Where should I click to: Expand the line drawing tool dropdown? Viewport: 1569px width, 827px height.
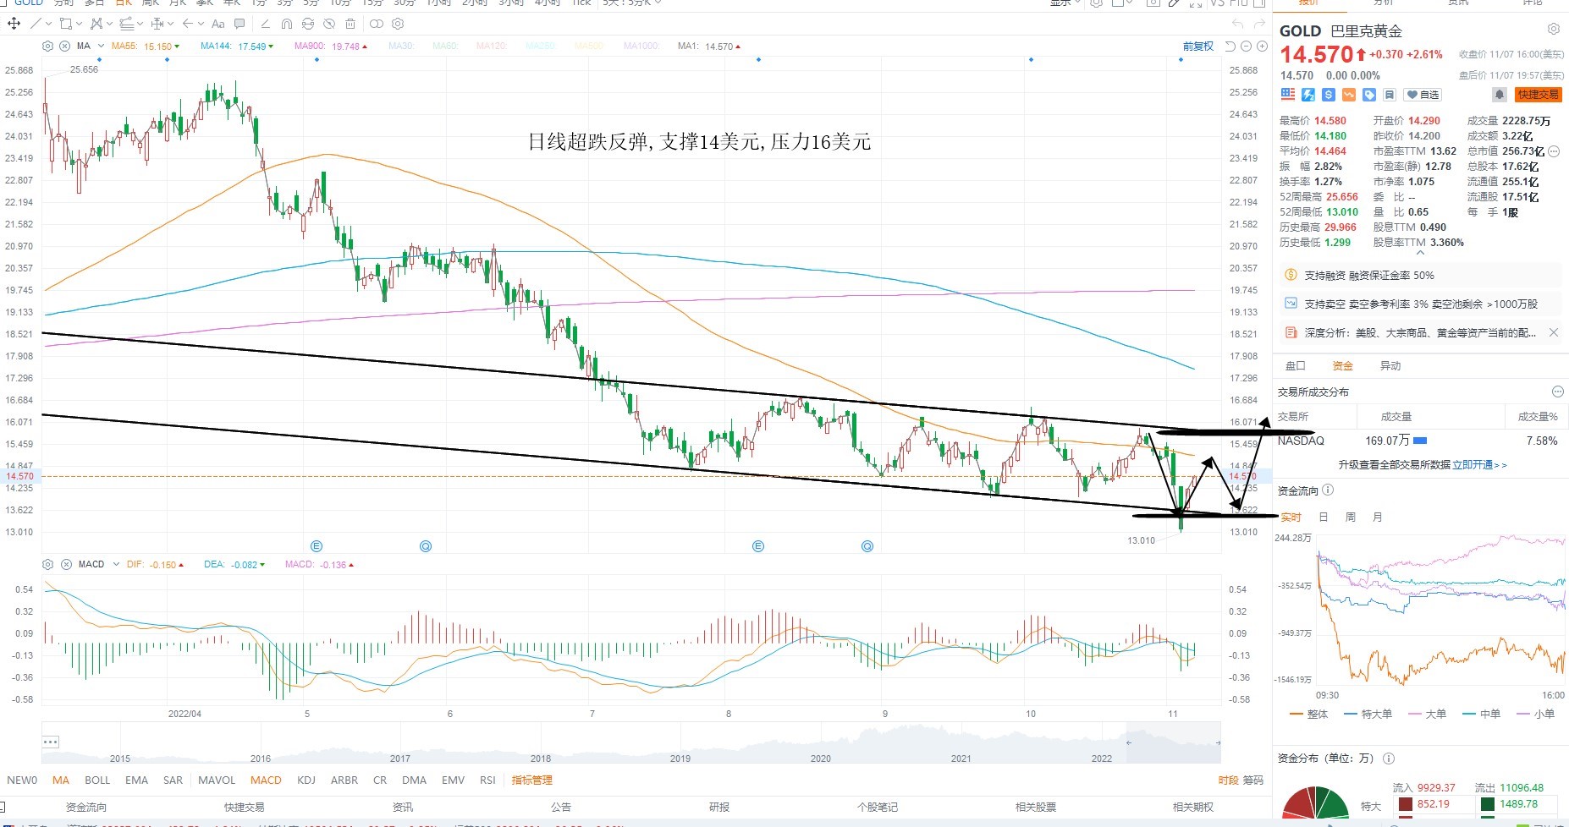tap(48, 24)
